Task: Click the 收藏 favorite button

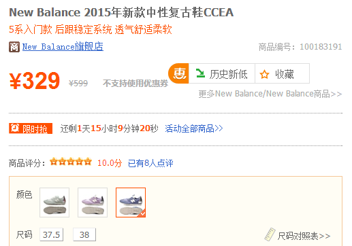Action: click(282, 73)
